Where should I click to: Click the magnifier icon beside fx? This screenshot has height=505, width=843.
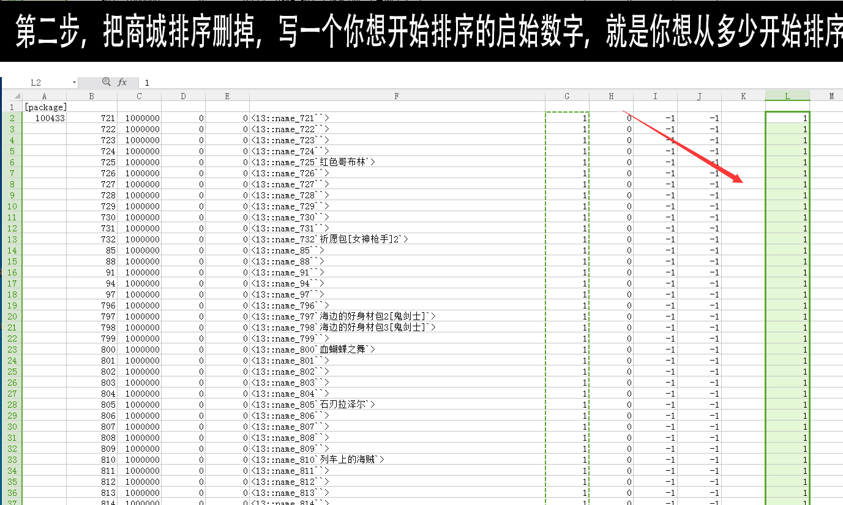(x=107, y=82)
